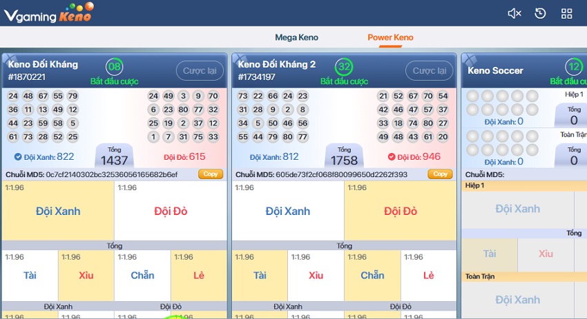Click the countdown timer 08 circle
Screen dimensions: 587x319
[114, 67]
